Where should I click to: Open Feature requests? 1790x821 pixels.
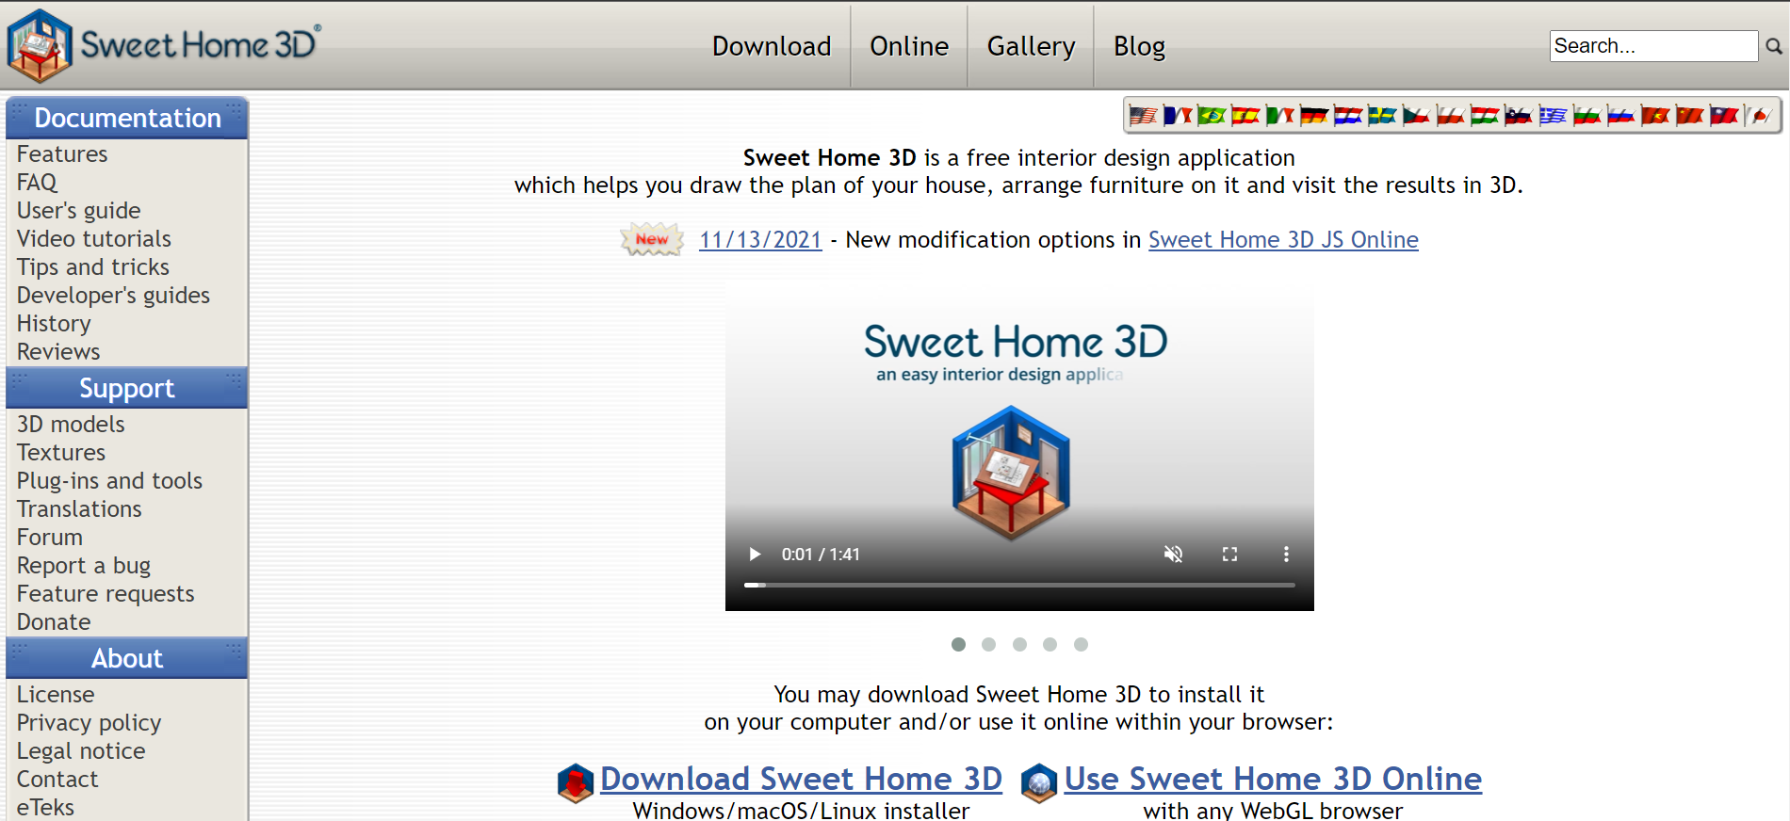pos(106,593)
